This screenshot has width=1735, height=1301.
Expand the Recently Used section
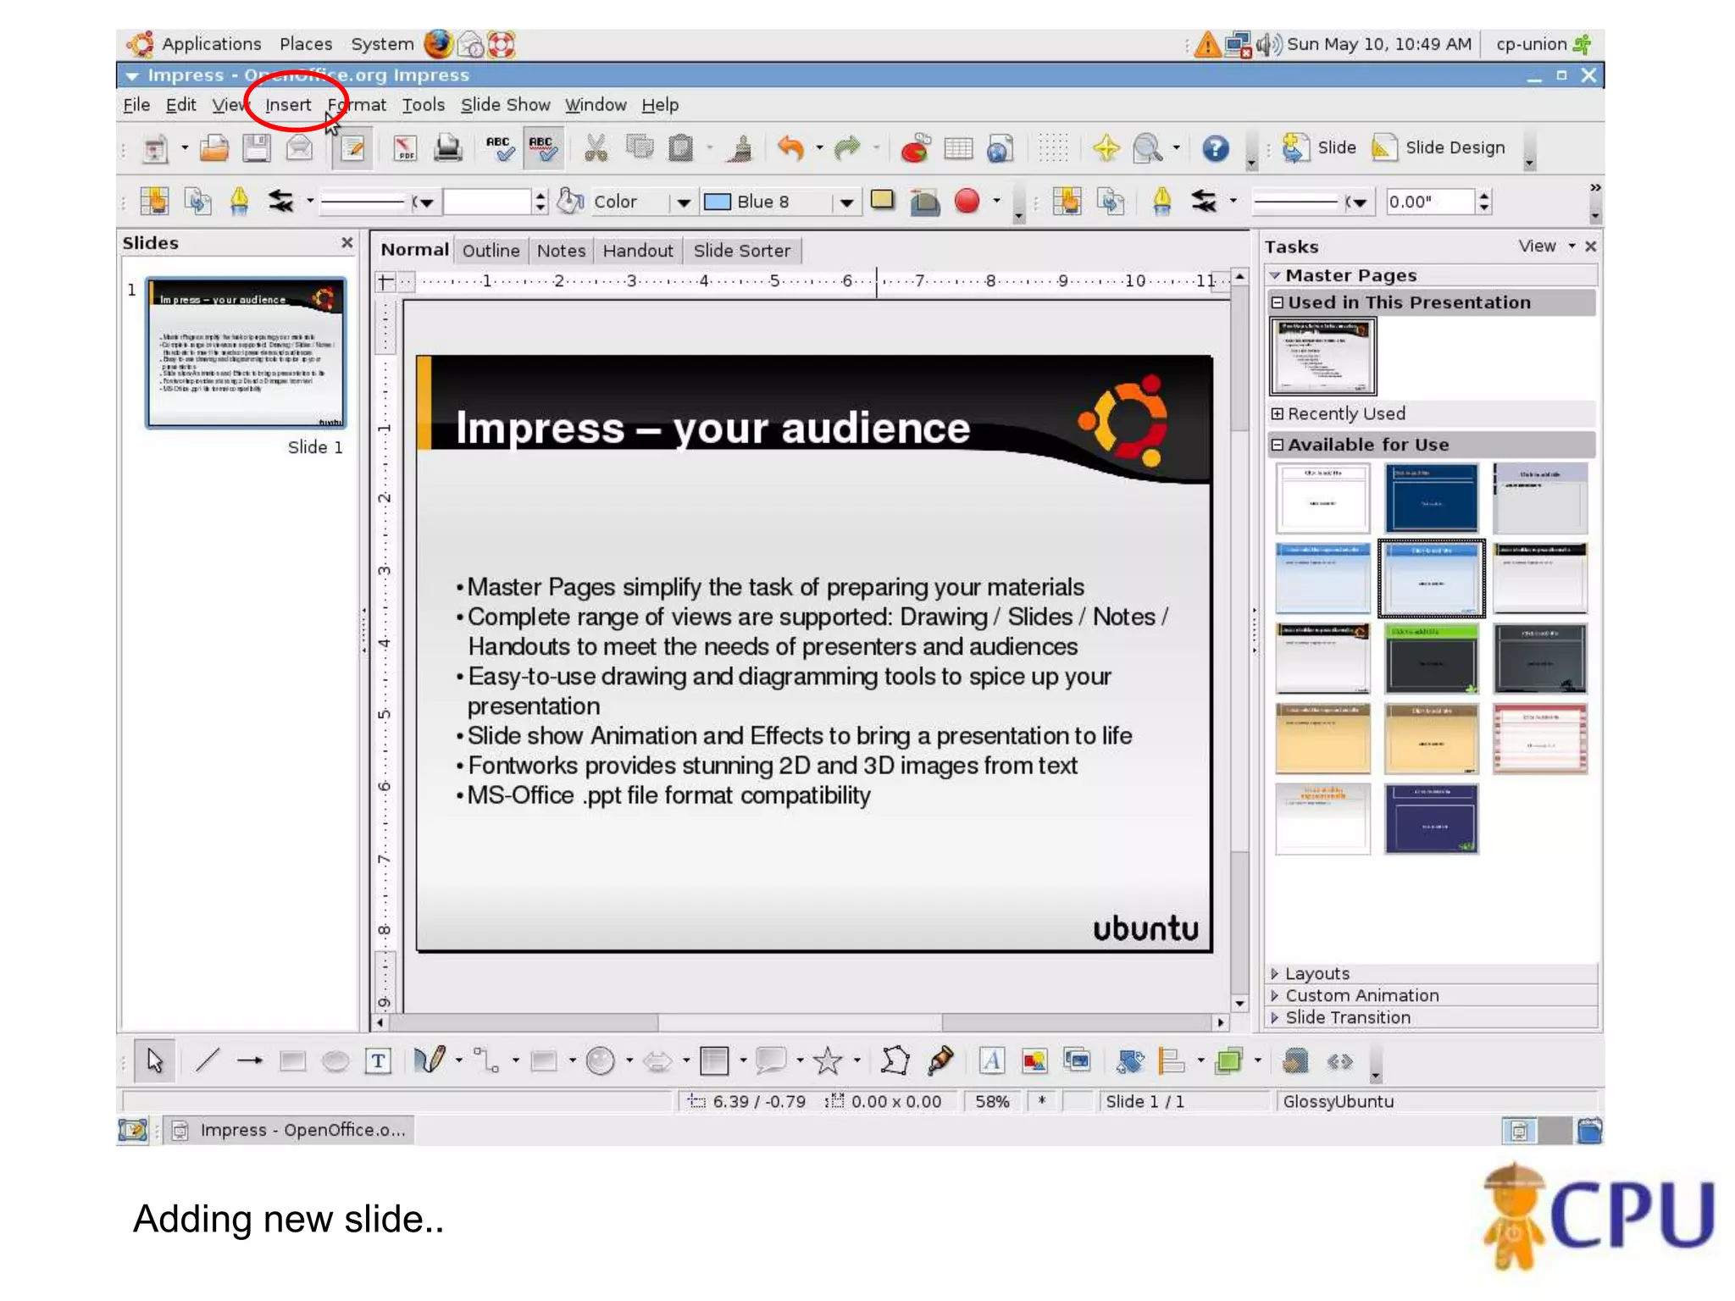point(1277,413)
